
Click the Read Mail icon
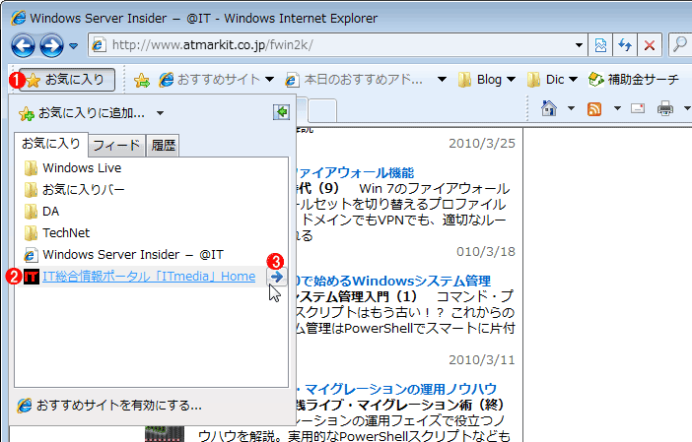coord(638,108)
